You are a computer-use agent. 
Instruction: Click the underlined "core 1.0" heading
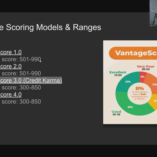tap(11, 52)
